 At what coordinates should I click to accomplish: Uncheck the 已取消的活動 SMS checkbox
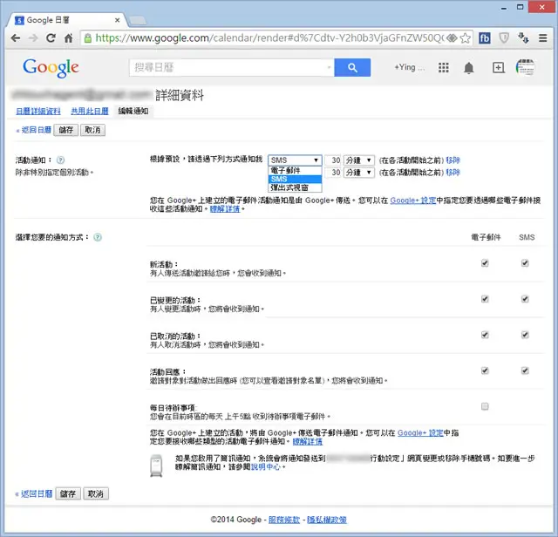525,335
